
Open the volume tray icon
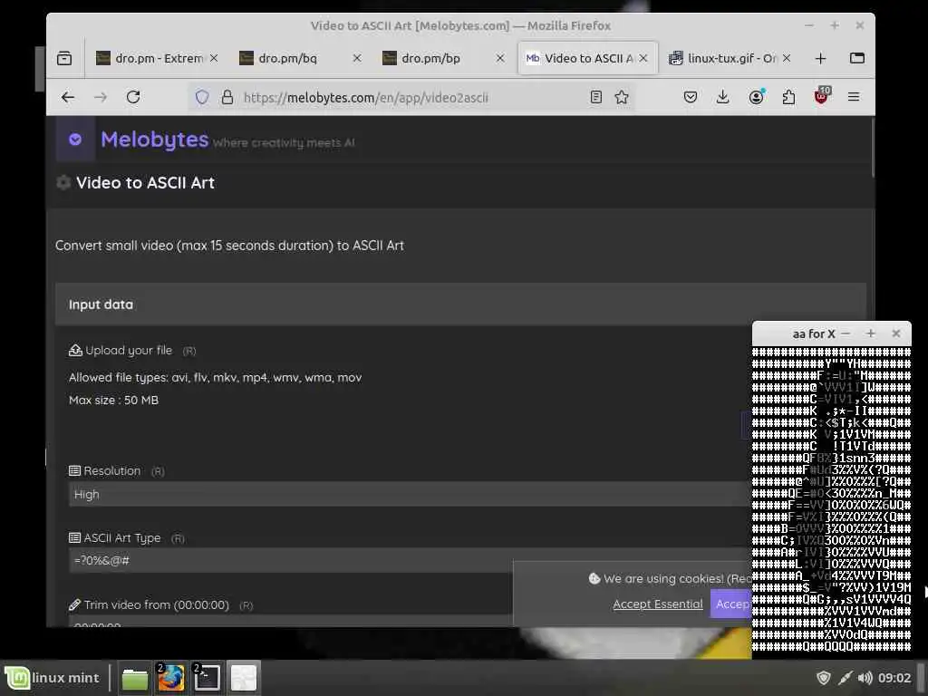pyautogui.click(x=865, y=678)
